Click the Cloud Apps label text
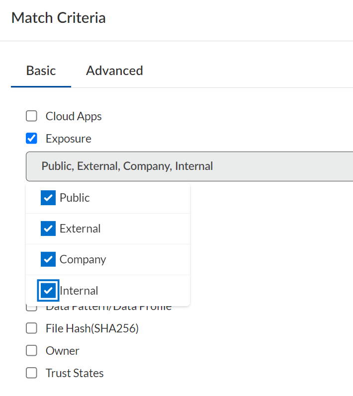Viewport: 353px width, 396px height. [74, 116]
